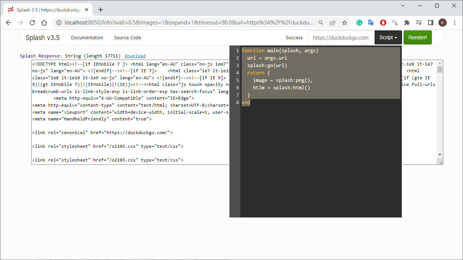
Task: Open a new browser tab
Action: [x=100, y=10]
